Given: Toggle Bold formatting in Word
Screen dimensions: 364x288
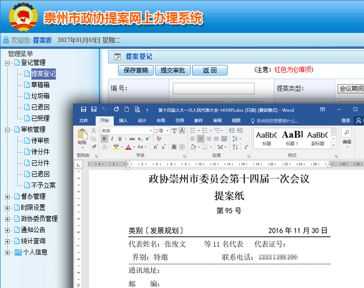Looking at the screenshot, I should [x=104, y=139].
